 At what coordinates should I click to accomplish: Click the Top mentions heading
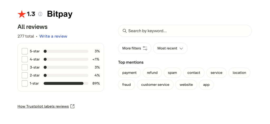tap(131, 62)
